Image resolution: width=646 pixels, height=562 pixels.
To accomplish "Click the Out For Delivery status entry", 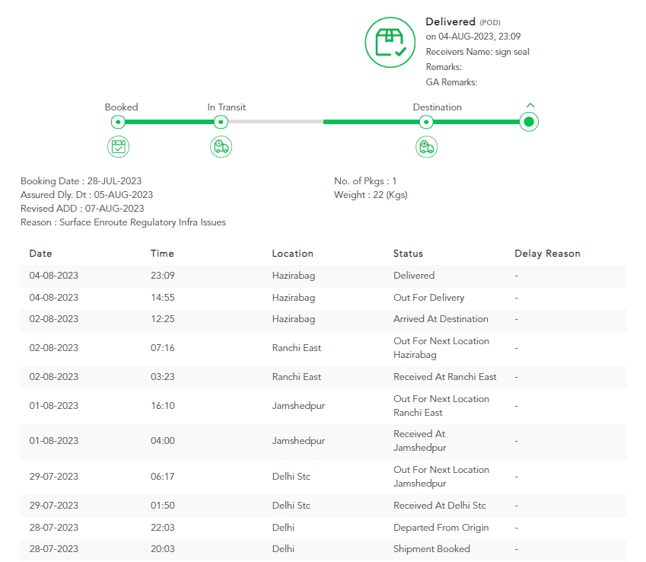I will [430, 297].
